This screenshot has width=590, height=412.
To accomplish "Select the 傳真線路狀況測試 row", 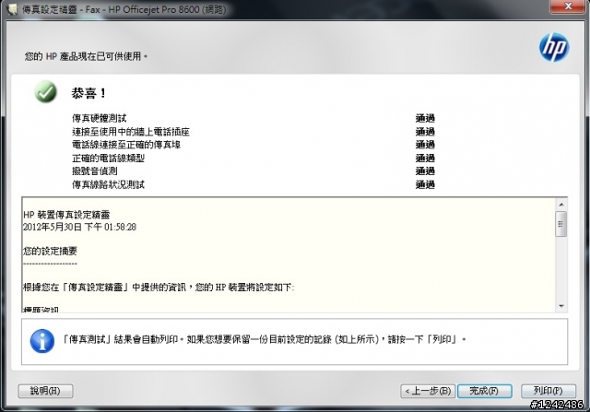I will (x=108, y=184).
